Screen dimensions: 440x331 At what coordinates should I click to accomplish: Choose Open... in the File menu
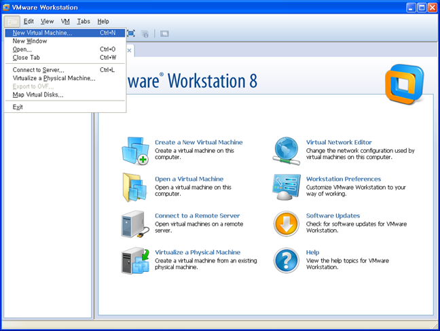[65, 49]
